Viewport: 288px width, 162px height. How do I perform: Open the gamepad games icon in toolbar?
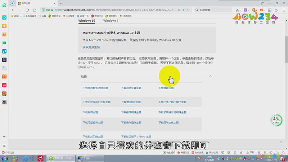point(262,10)
